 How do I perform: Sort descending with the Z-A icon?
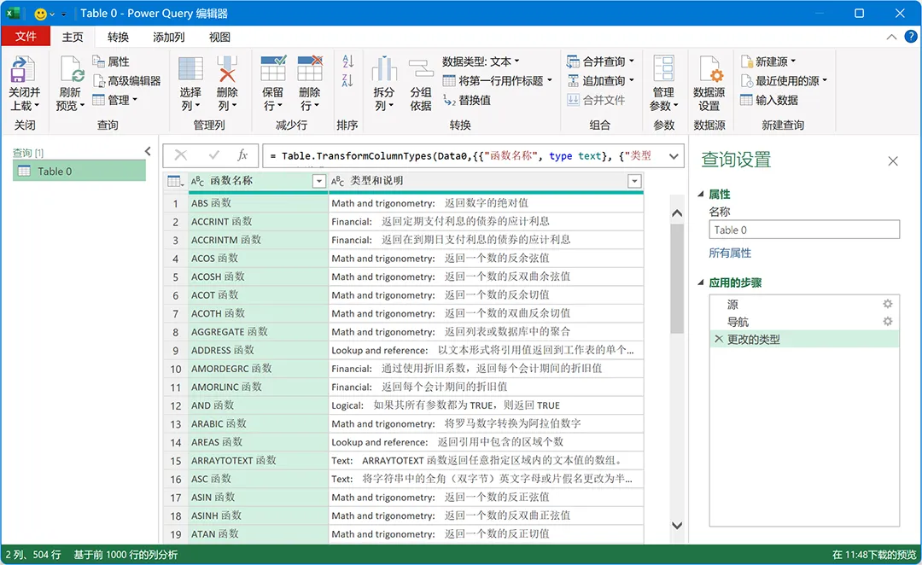click(x=347, y=80)
